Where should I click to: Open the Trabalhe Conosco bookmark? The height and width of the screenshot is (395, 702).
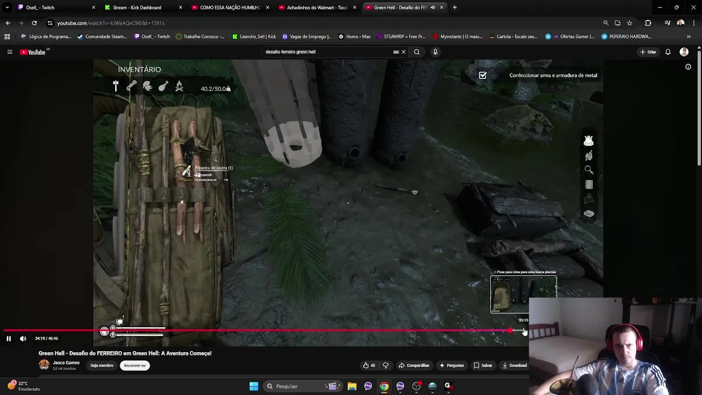click(x=200, y=37)
